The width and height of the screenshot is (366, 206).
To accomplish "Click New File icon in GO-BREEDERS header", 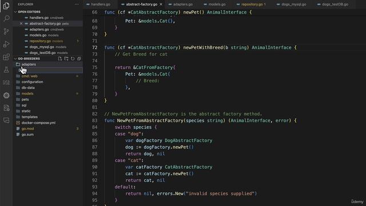I will point(60,58).
